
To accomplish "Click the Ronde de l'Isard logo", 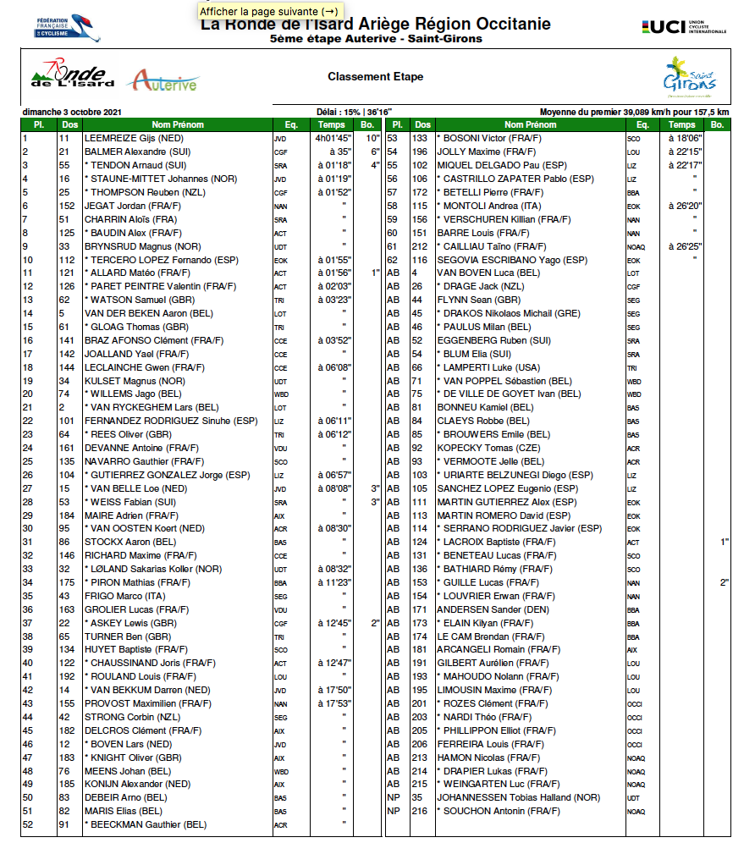I will click(x=72, y=77).
